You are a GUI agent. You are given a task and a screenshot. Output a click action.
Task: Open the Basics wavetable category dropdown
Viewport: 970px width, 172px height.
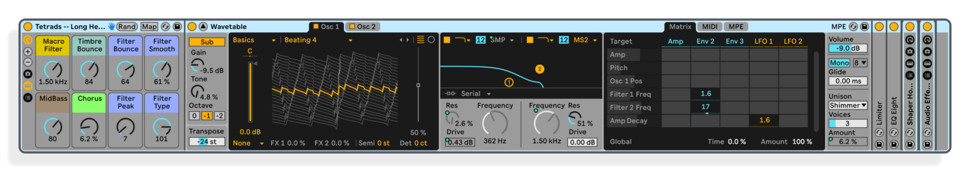click(254, 40)
